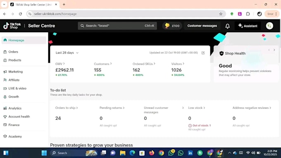Open Pending returns

(112, 108)
